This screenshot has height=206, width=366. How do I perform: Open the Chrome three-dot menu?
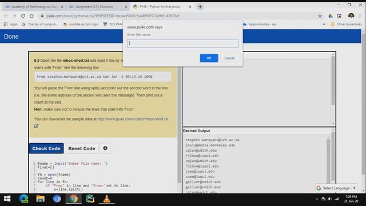[x=360, y=16]
